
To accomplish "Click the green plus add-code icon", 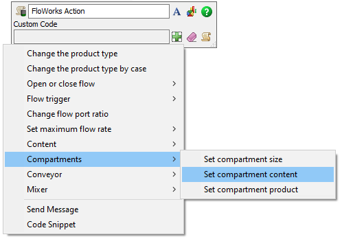I will 177,36.
